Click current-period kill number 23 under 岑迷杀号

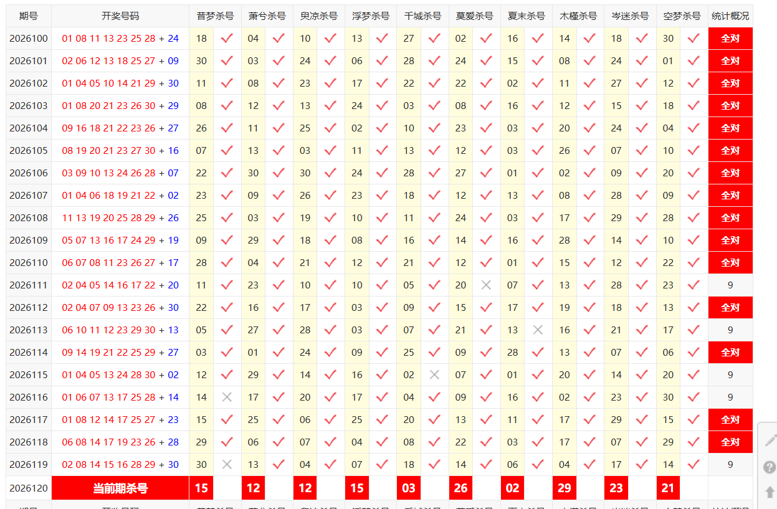tap(616, 488)
